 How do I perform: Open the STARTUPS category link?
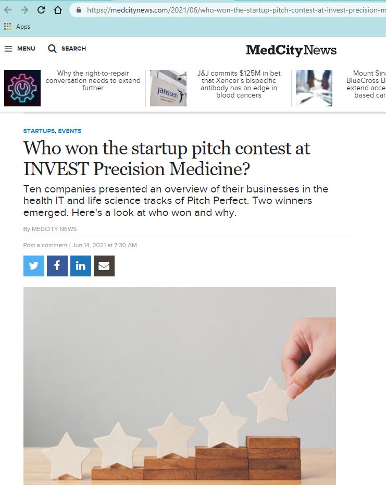coord(39,131)
